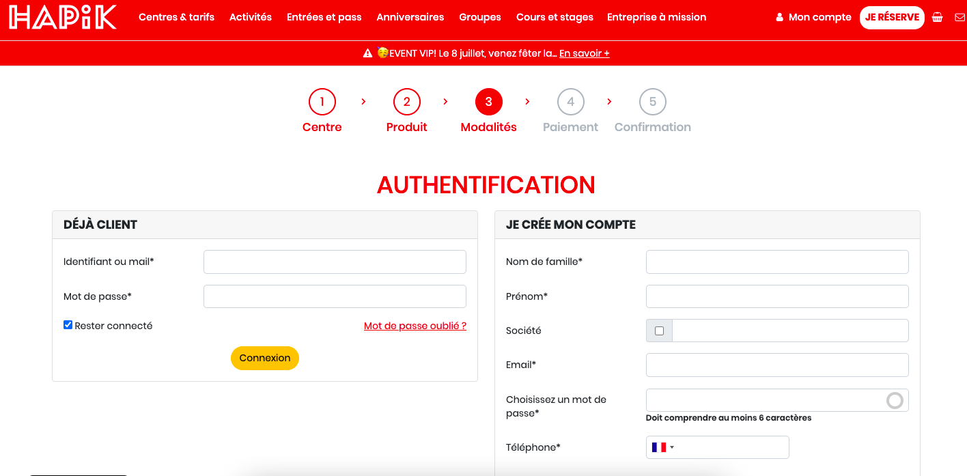This screenshot has width=967, height=476.
Task: Focus the Email input field
Action: click(777, 365)
